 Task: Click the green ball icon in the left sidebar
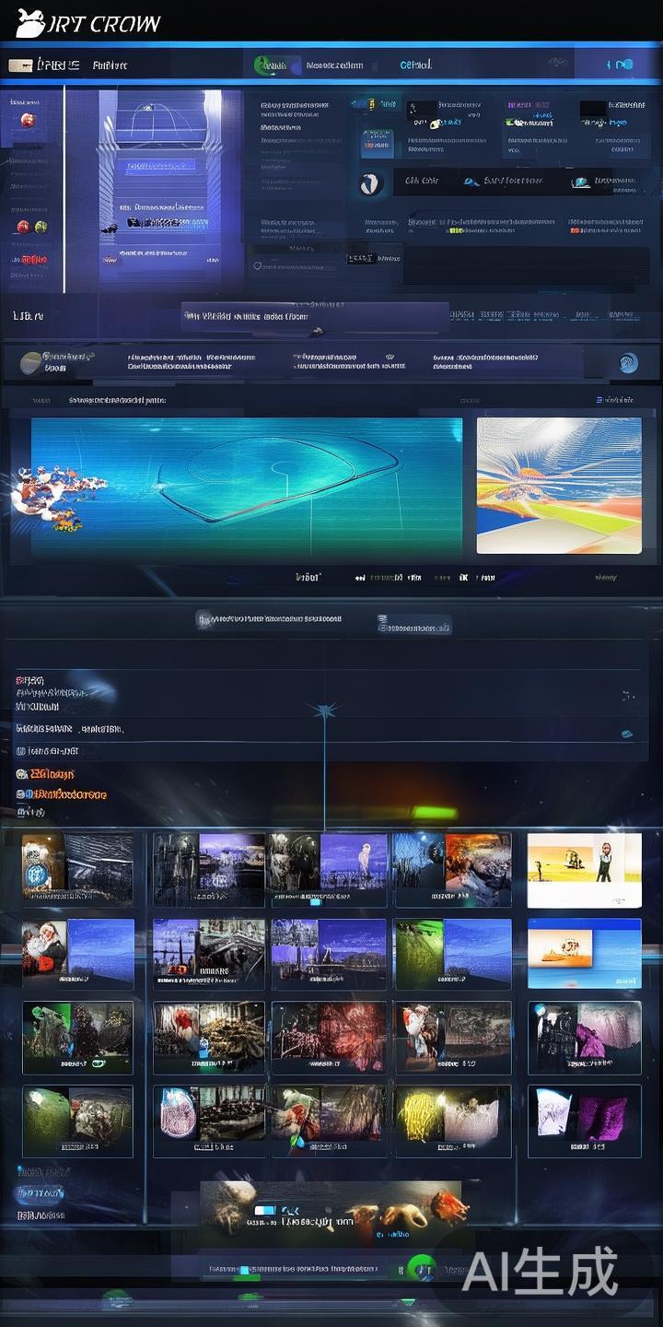coord(41,227)
